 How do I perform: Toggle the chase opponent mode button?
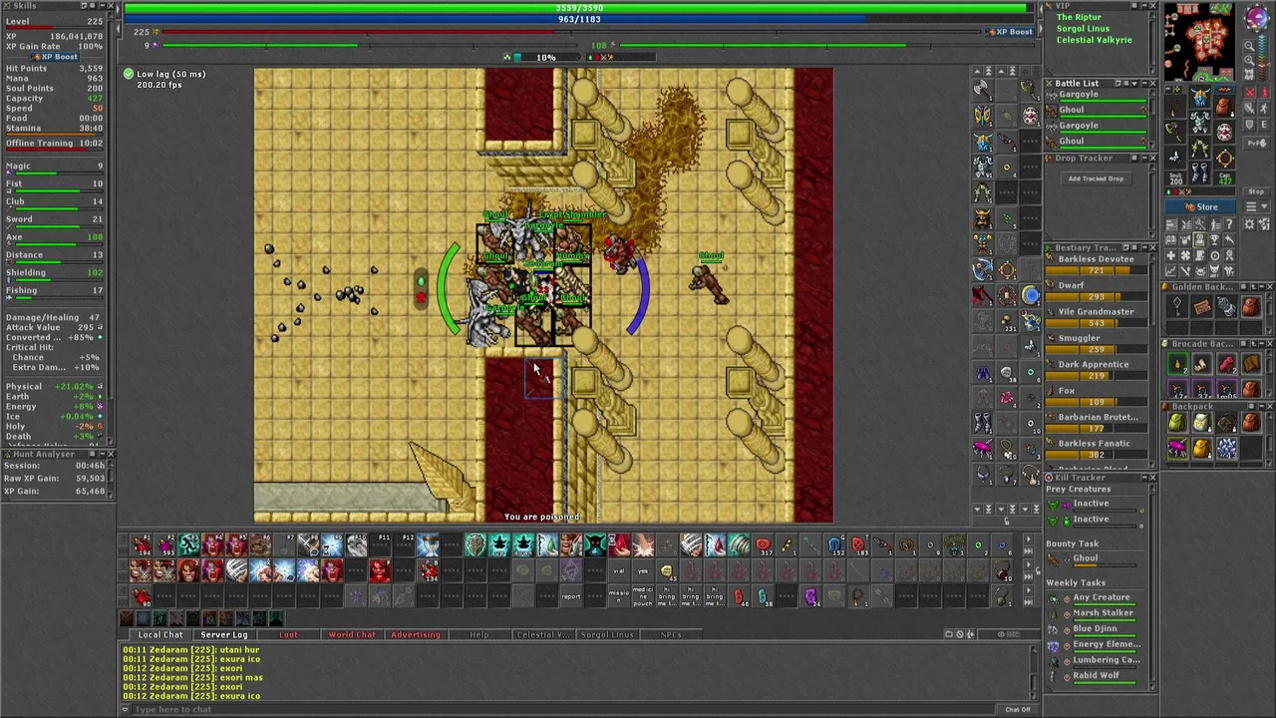(x=1264, y=108)
